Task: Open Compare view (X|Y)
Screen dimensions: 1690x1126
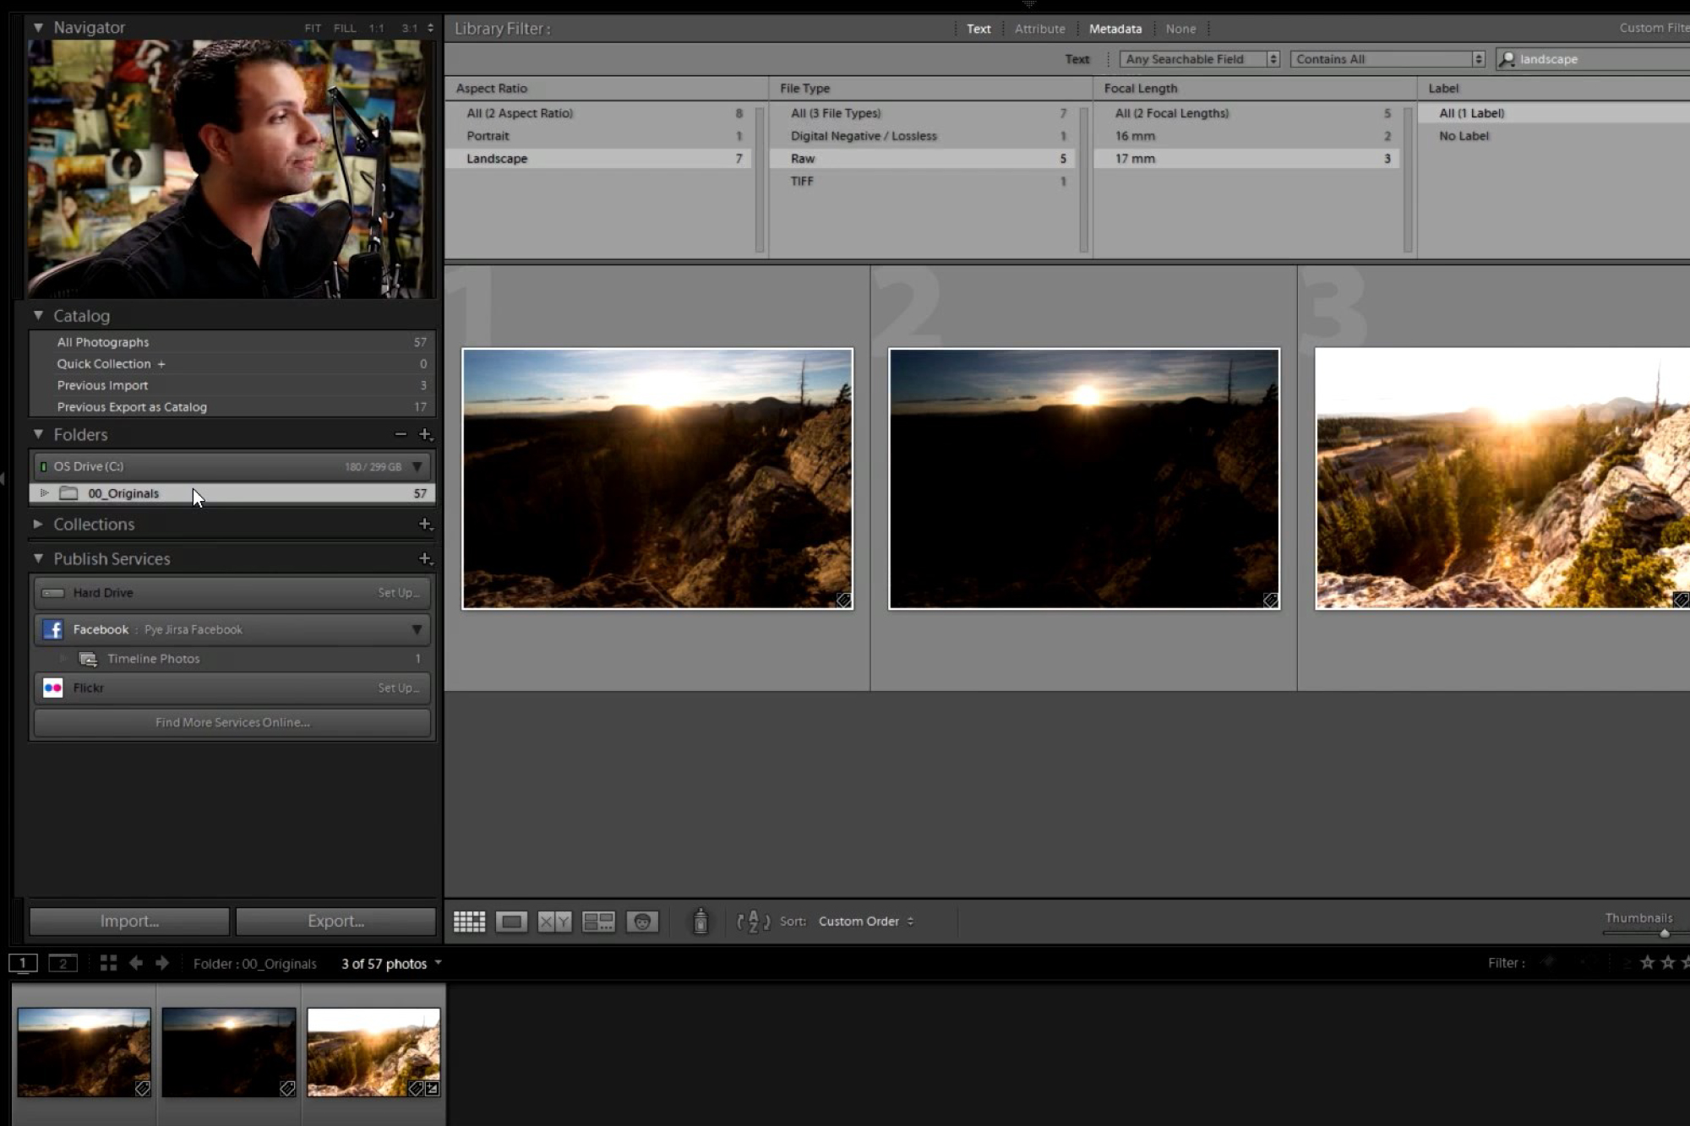Action: (554, 922)
